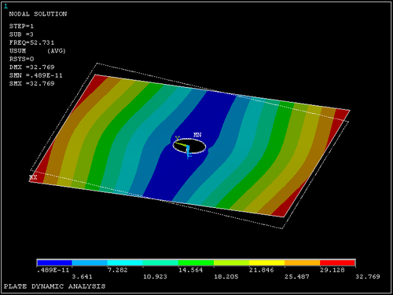Viewport: 393px width, 295px height.
Task: Click the coordinate triad at hole center
Action: coord(183,147)
